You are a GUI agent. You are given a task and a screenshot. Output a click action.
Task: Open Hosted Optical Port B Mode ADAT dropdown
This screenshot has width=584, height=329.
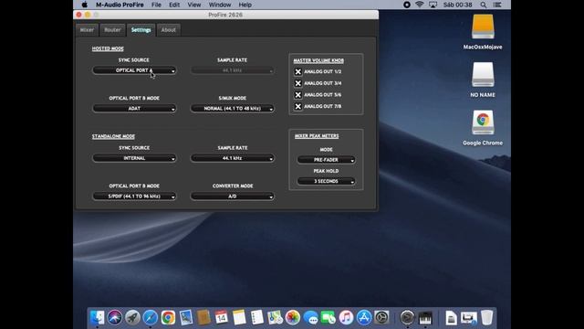[x=134, y=109]
